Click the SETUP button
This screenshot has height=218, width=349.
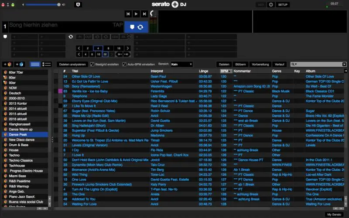point(283,4)
